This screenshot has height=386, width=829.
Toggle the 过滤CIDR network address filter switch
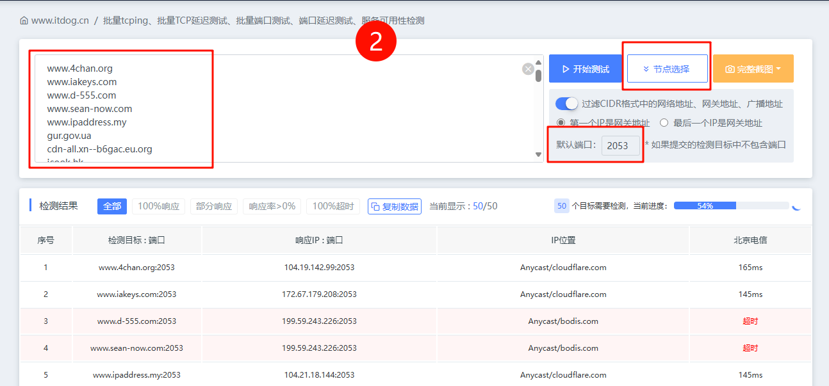pyautogui.click(x=566, y=104)
